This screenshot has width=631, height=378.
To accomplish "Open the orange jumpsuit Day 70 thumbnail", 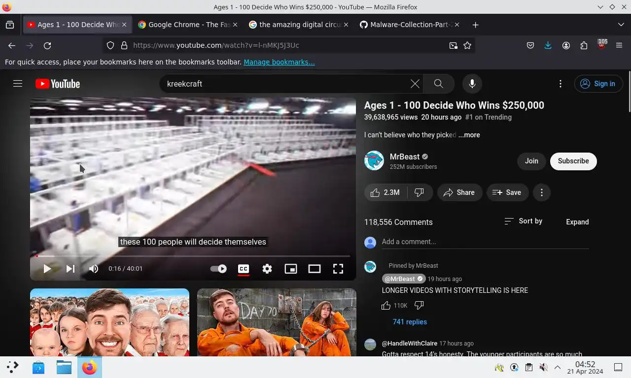I will click(277, 322).
